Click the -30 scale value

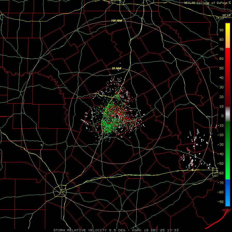coord(220,145)
